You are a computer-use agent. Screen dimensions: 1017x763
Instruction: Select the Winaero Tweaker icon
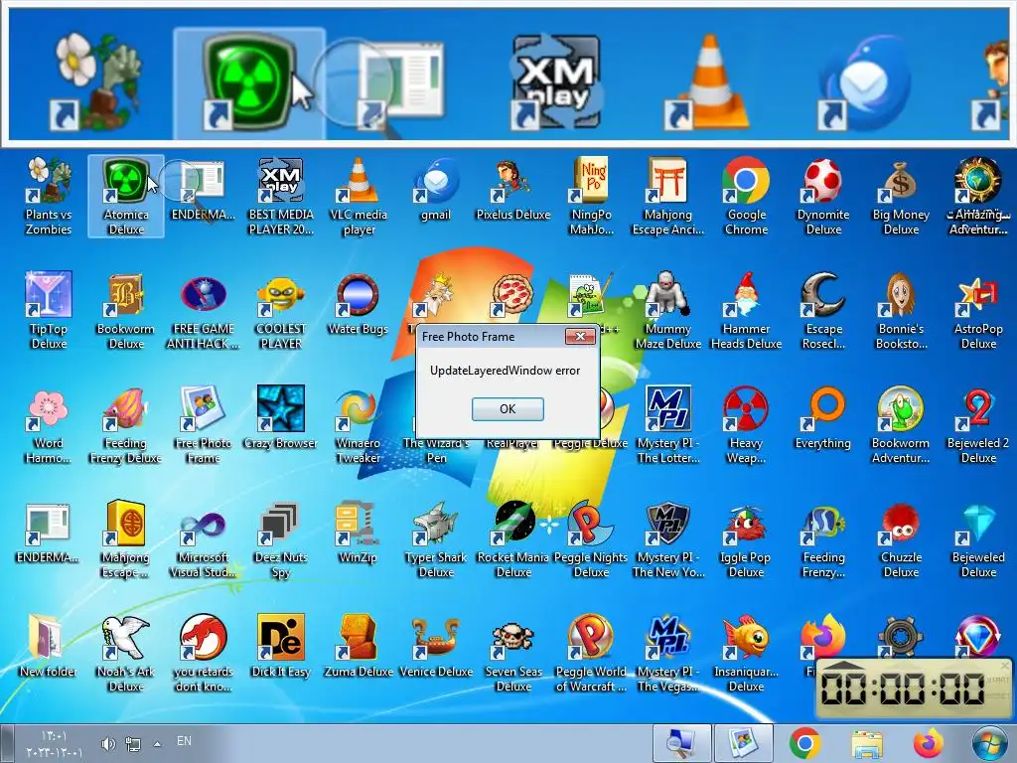[358, 424]
